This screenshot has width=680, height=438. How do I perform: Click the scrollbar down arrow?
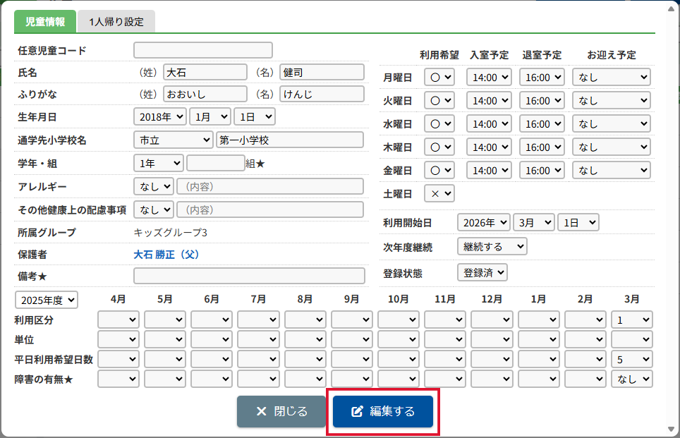tap(672, 430)
